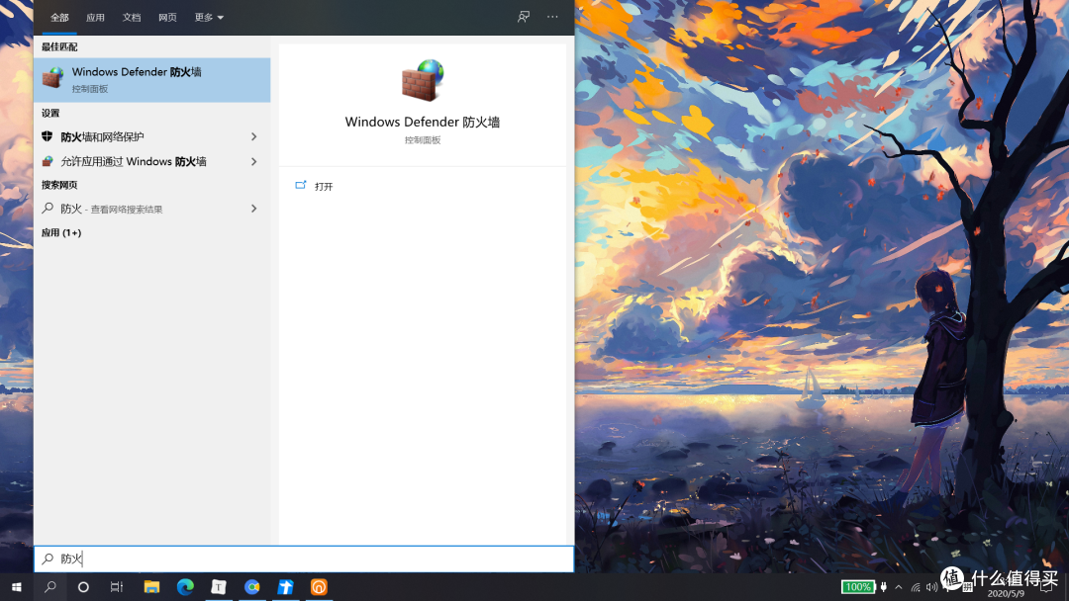
Task: Click the 100% battery indicator in tray
Action: point(857,587)
